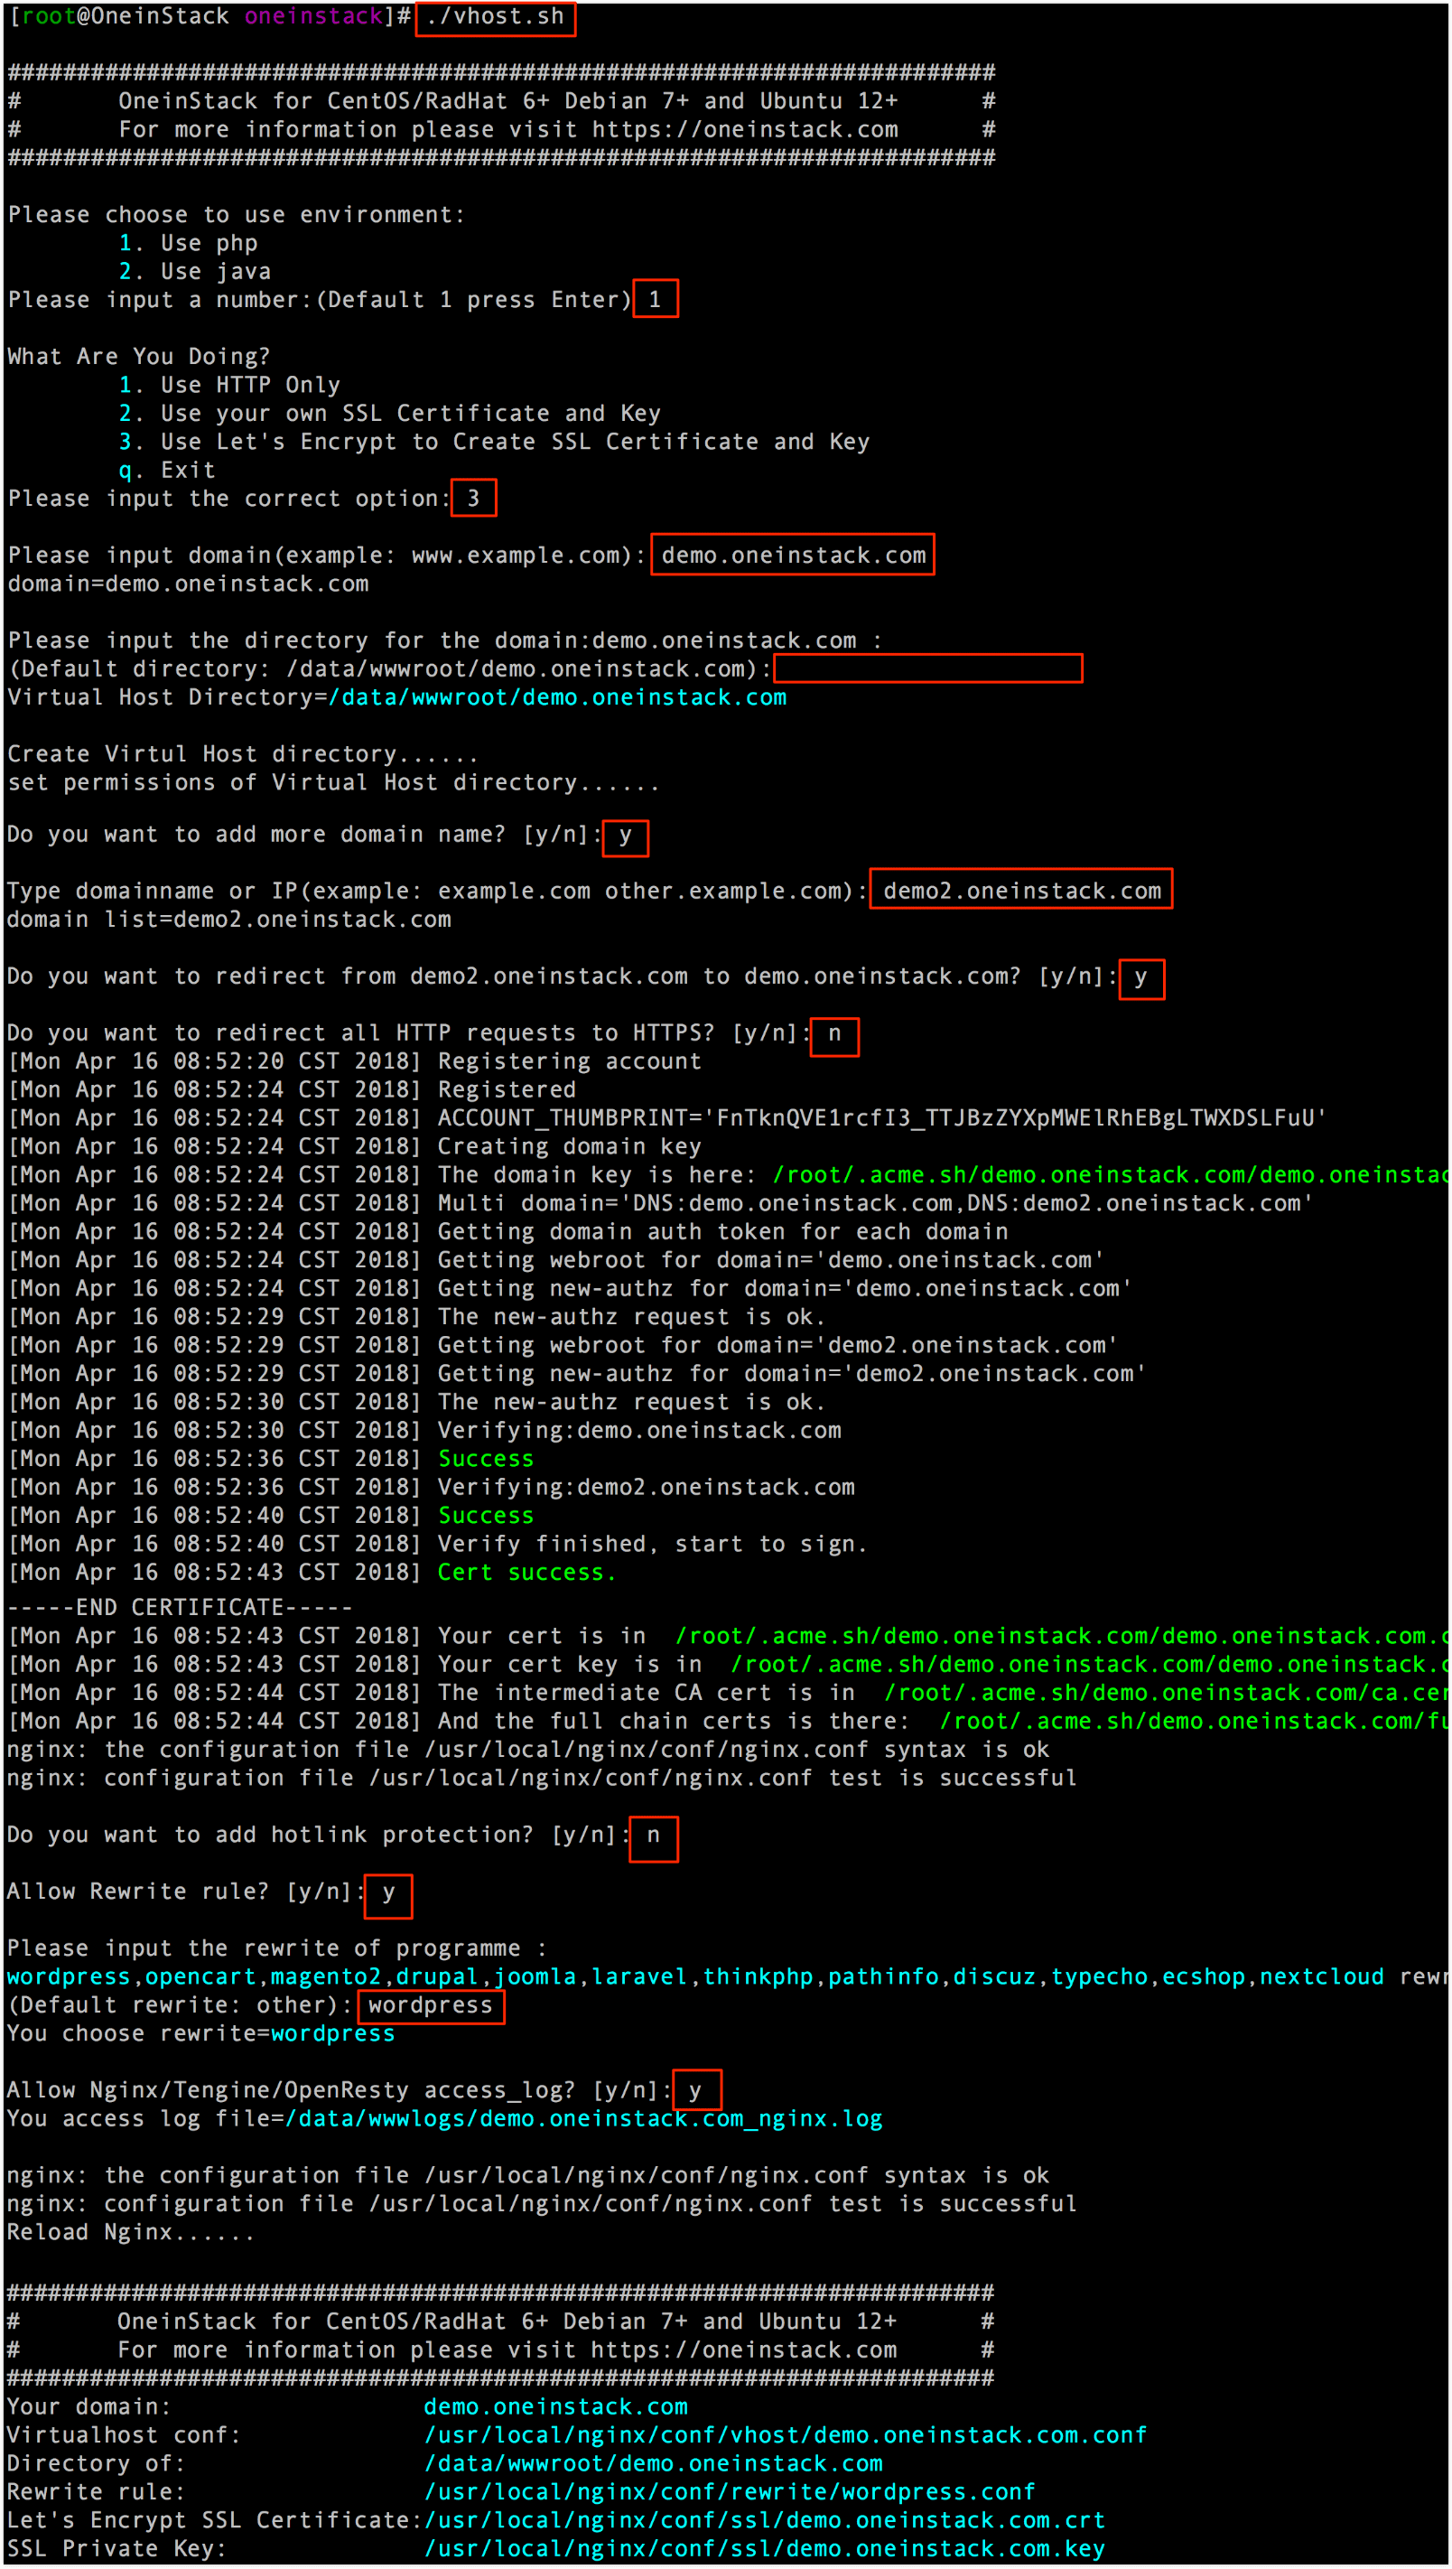Screen dimensions: 1452x2569
Task: Click the bottom banner https://oneinstack.com URL
Action: coord(744,2349)
